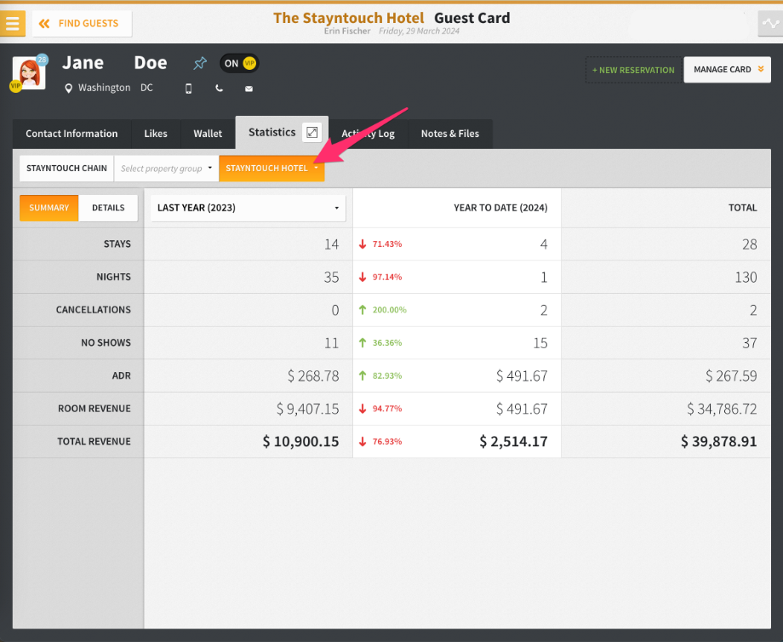783x642 pixels.
Task: Open the Manage Card dropdown
Action: point(727,70)
